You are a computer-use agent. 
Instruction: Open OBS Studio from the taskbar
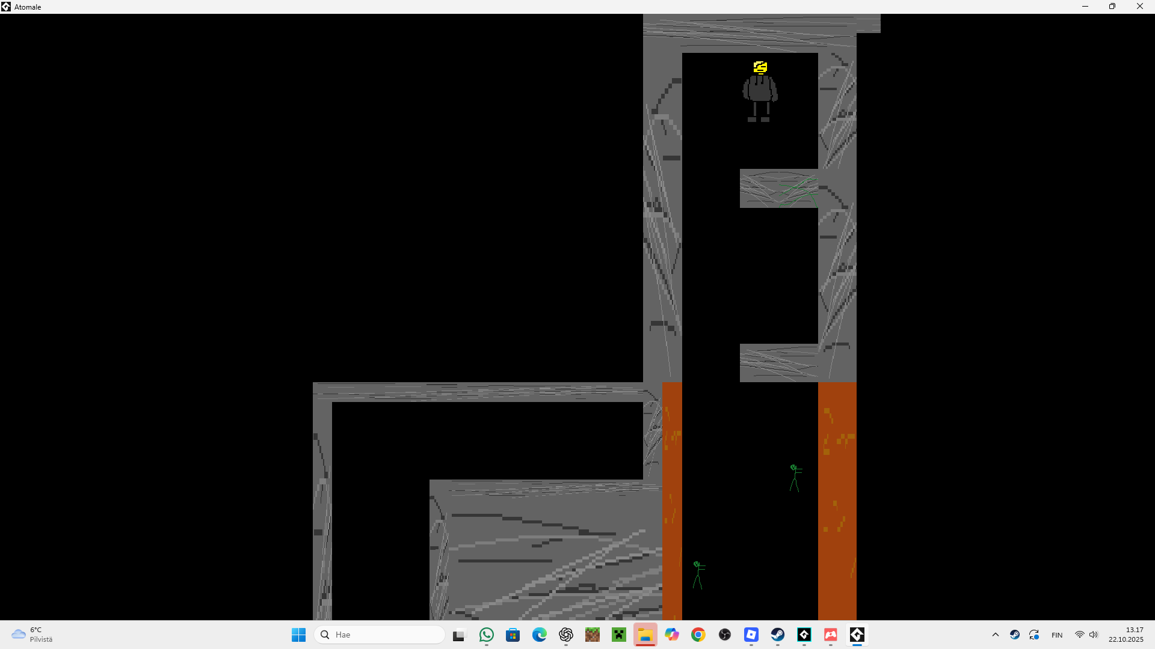pyautogui.click(x=724, y=635)
